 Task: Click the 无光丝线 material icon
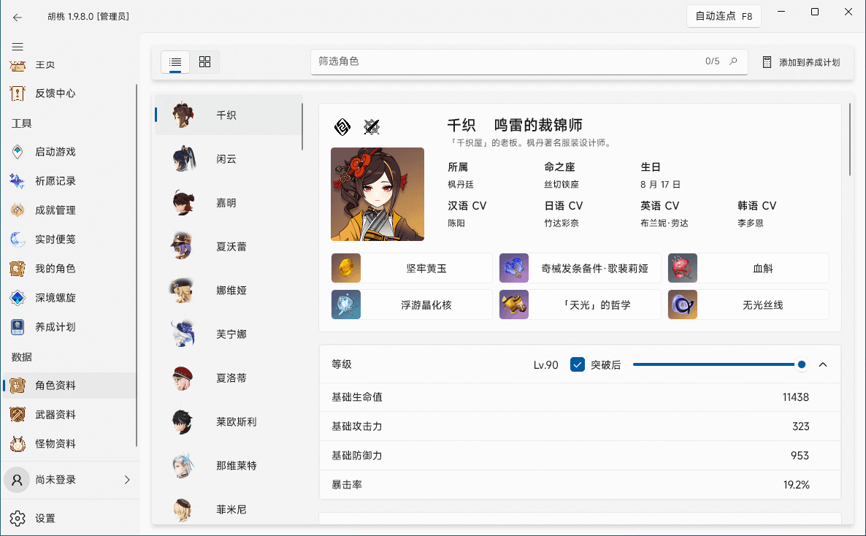point(682,305)
